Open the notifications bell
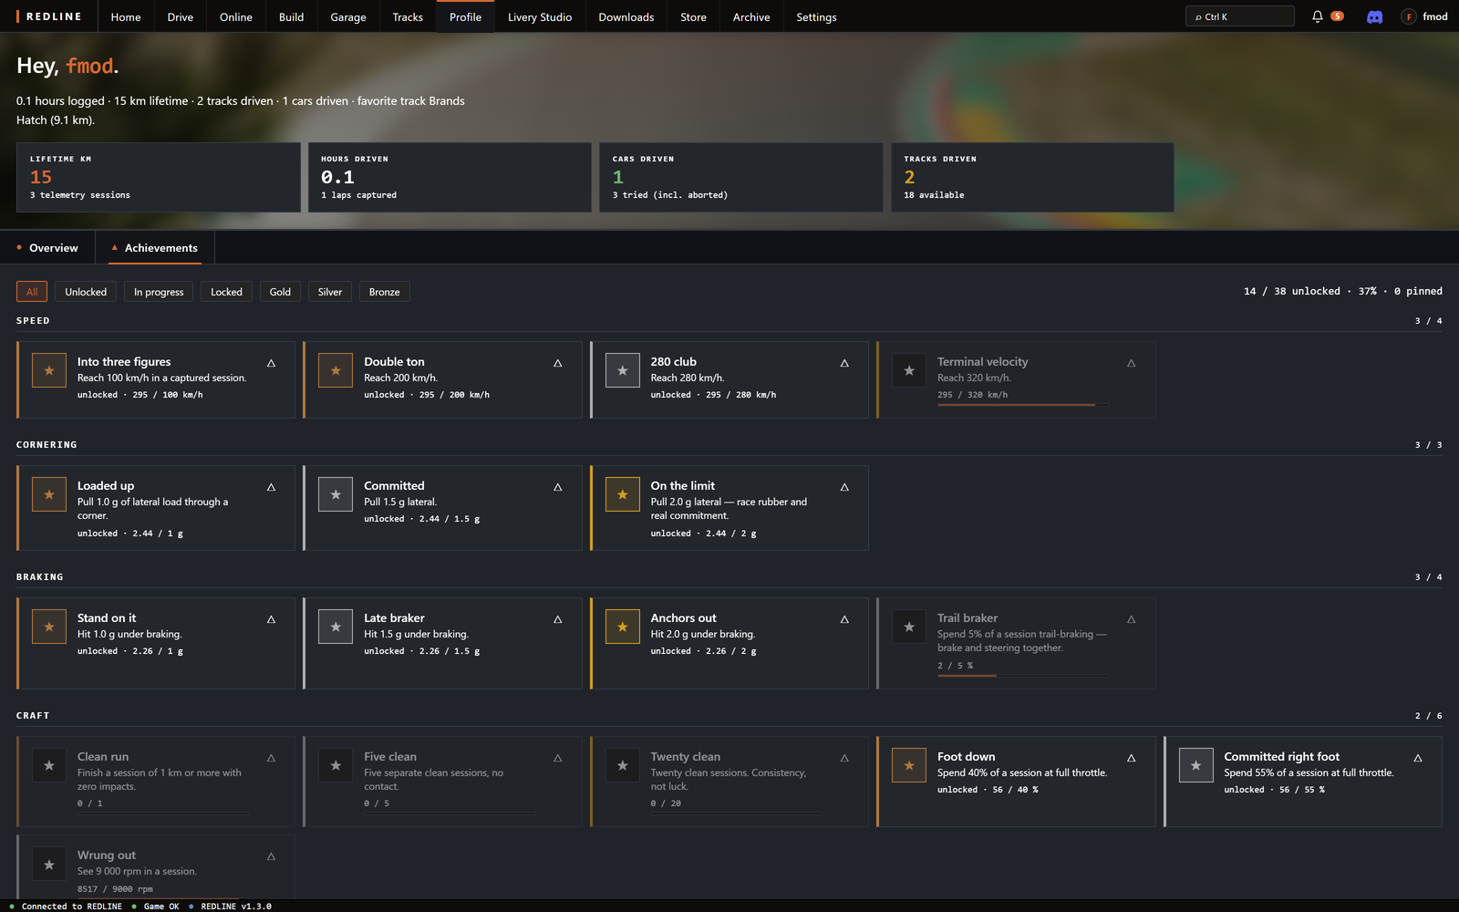This screenshot has height=912, width=1459. tap(1317, 16)
